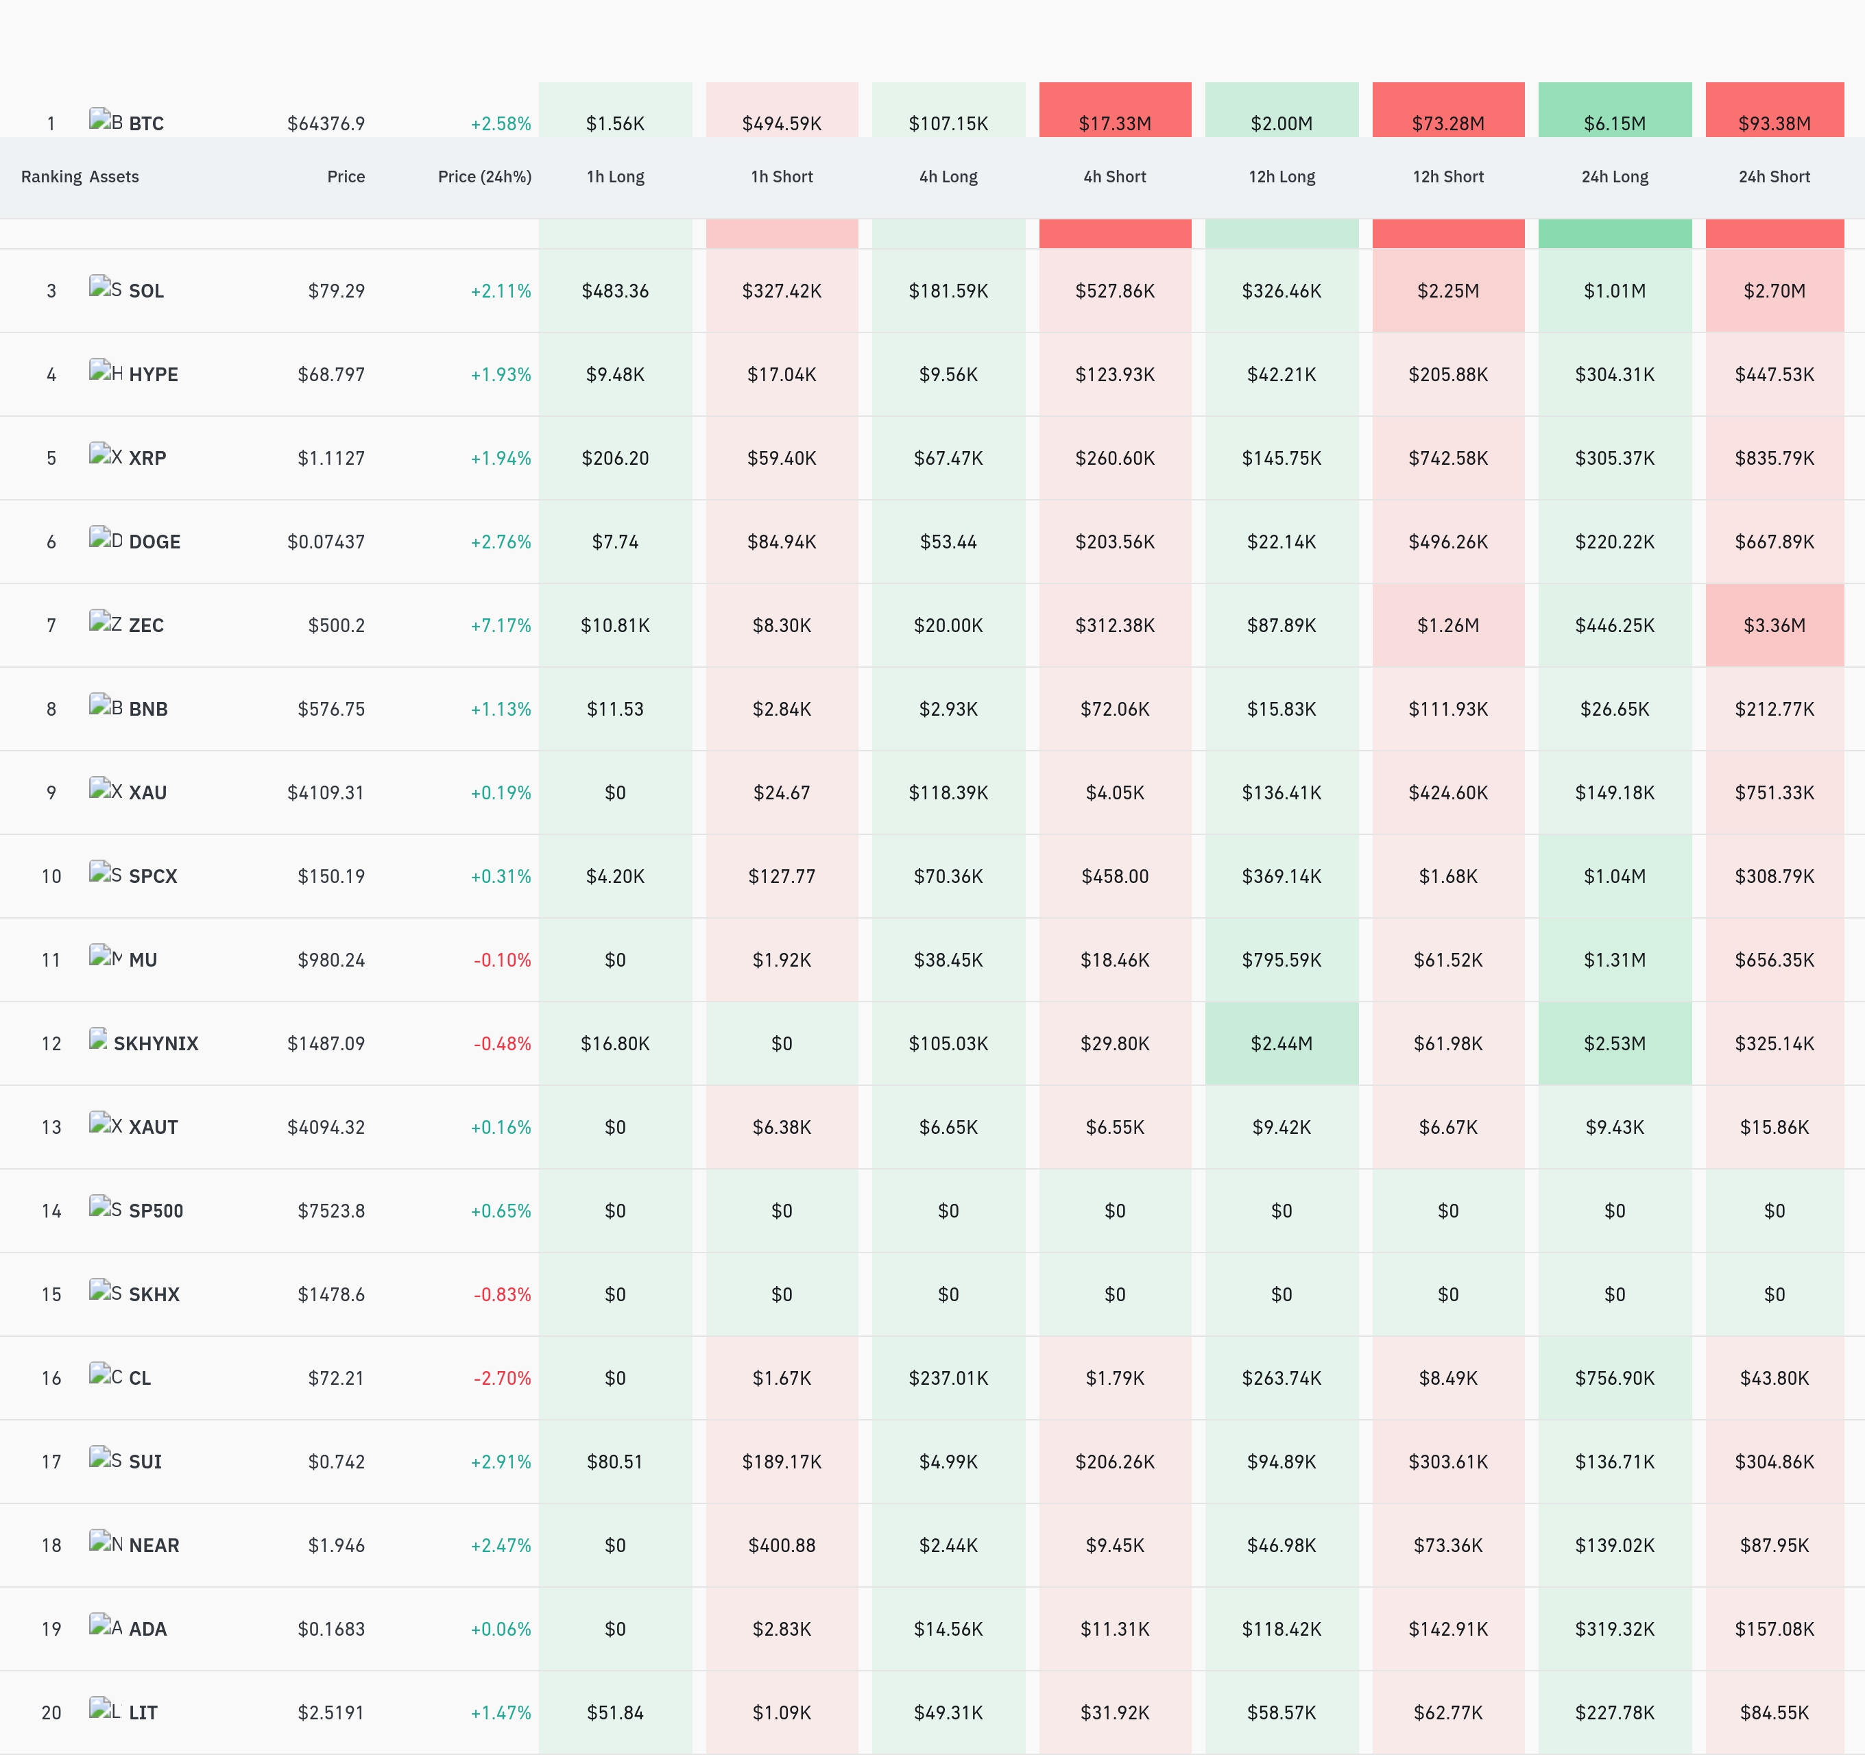Sort by 24h Short column header
This screenshot has width=1865, height=1755.
(1774, 178)
